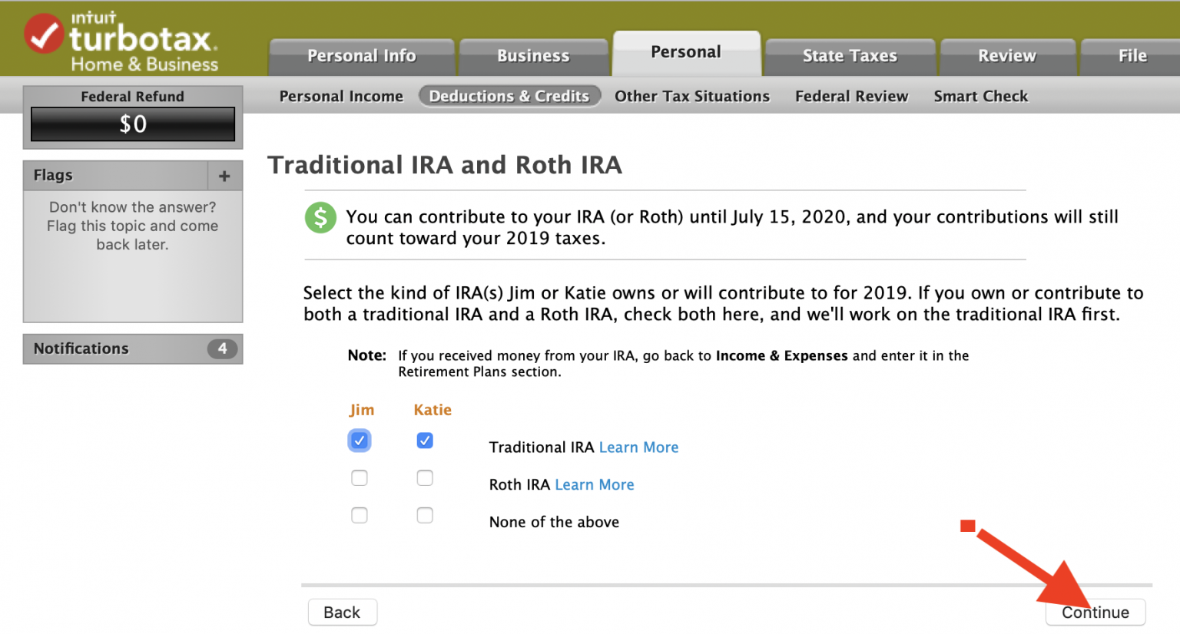
Task: Click the plus icon in Flags panel
Action: (x=224, y=176)
